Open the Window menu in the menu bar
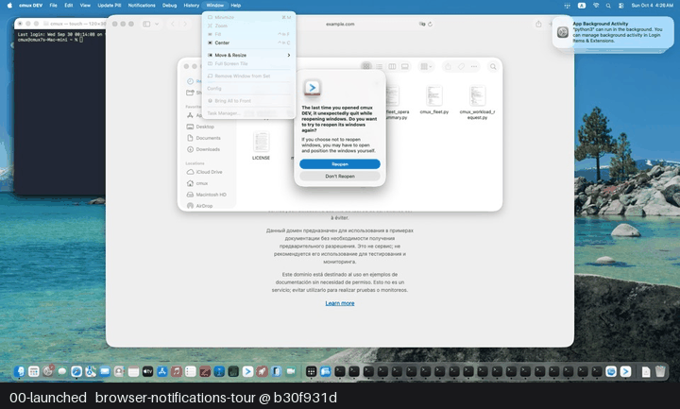 [214, 6]
